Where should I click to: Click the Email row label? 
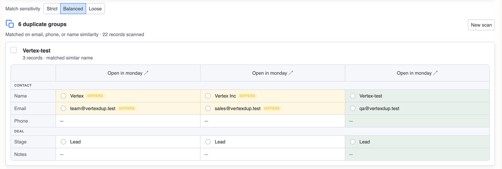(20, 108)
